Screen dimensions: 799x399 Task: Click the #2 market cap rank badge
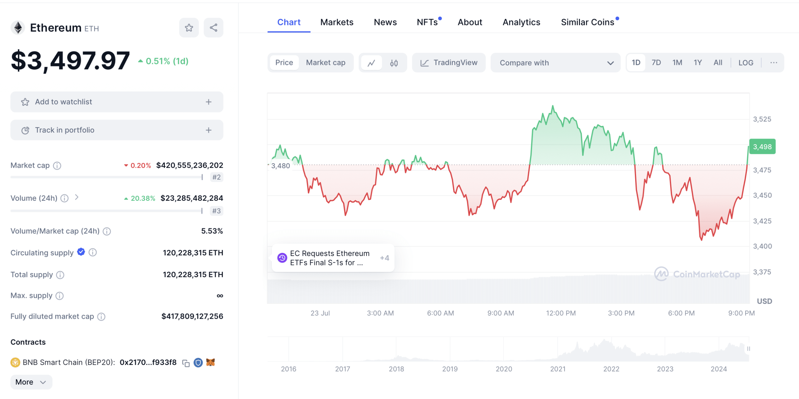[x=216, y=177]
